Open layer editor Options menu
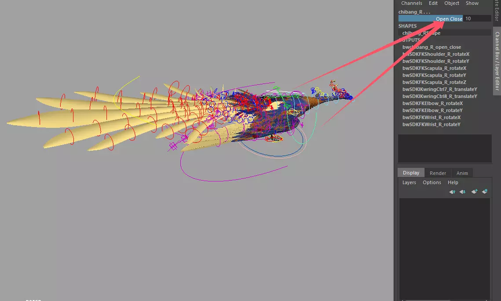Image resolution: width=501 pixels, height=301 pixels. [432, 183]
